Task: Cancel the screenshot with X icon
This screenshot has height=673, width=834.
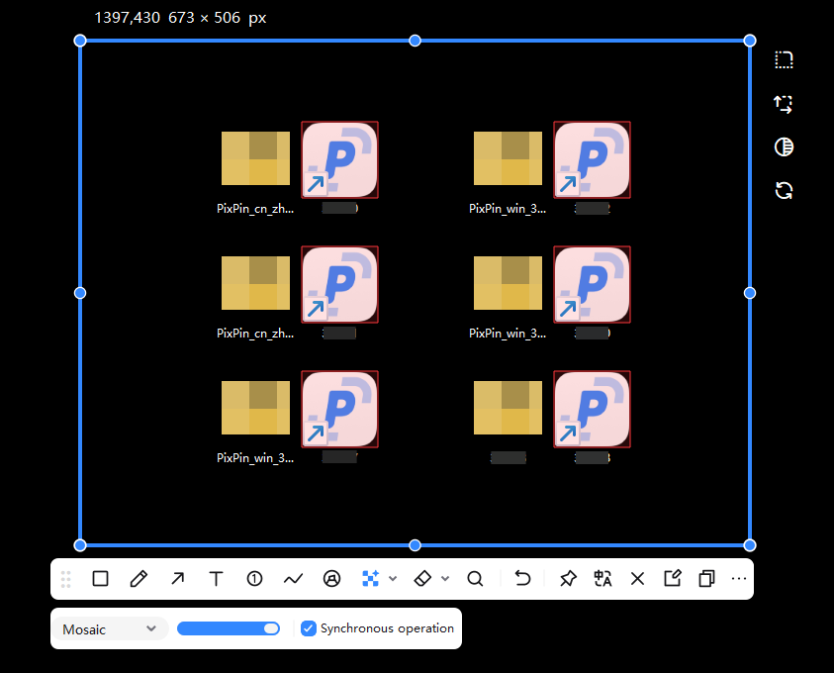Action: (x=637, y=578)
